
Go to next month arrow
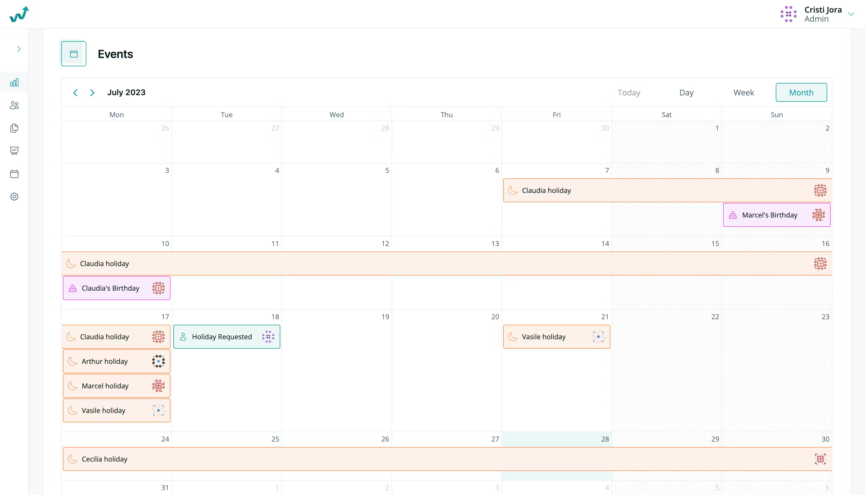92,93
